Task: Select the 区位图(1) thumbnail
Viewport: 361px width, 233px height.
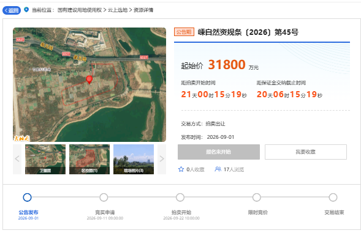Action: (x=89, y=159)
